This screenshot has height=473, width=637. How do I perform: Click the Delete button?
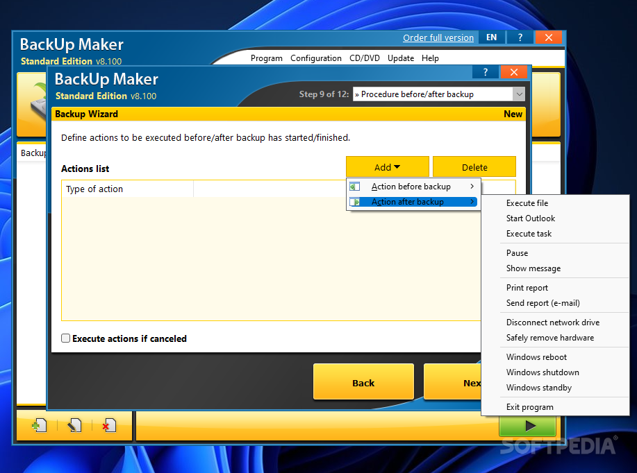[474, 167]
